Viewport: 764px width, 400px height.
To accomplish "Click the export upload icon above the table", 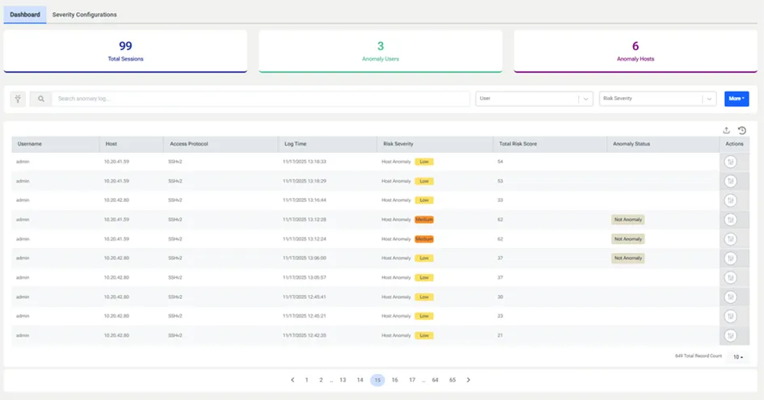I will pyautogui.click(x=726, y=130).
